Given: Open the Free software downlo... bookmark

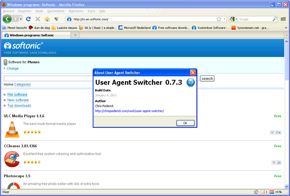Looking at the screenshot, I should (171, 28).
